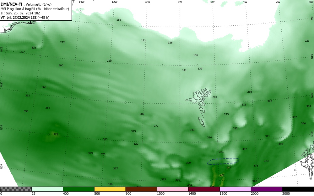Click the '320' map value
The image size is (314, 196).
(136, 144)
